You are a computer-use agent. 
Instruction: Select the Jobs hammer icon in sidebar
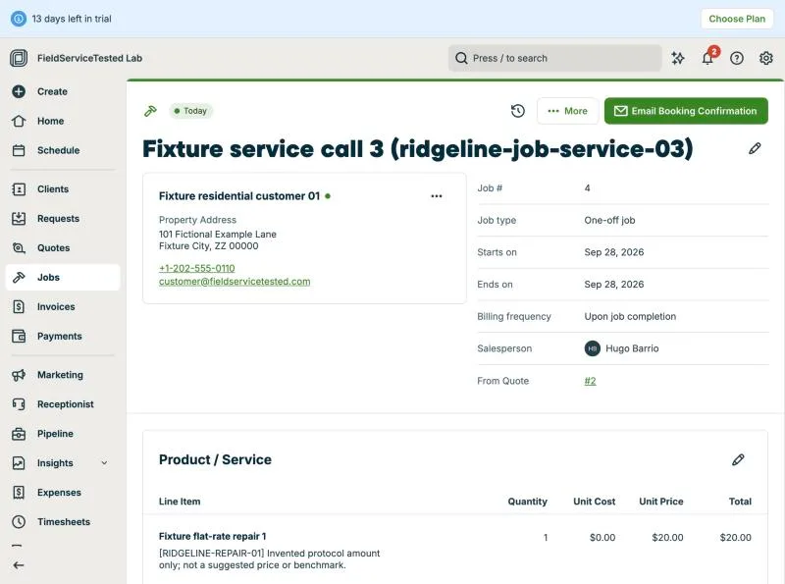(x=19, y=278)
